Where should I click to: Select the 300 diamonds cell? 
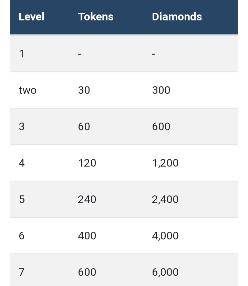click(x=161, y=90)
